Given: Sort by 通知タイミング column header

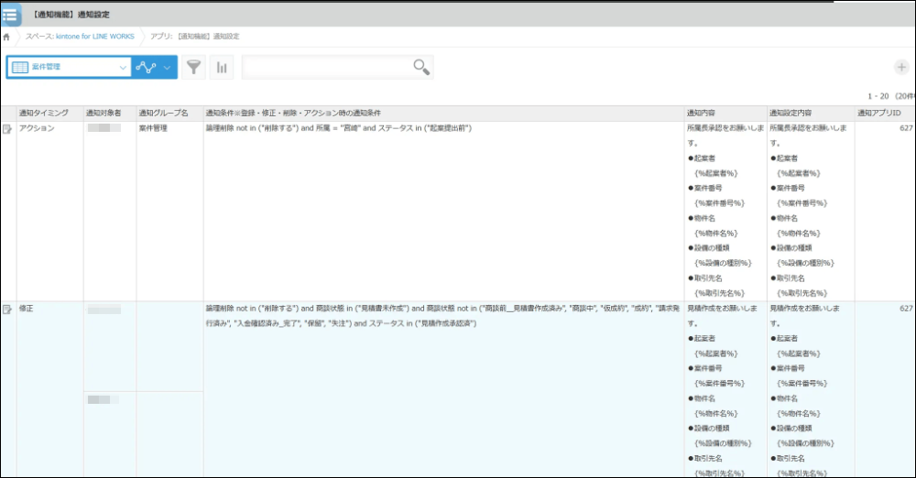Looking at the screenshot, I should pos(43,113).
